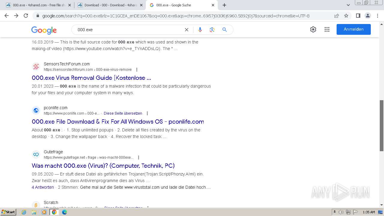Launch media player from the taskbar
384x216 pixels.
44,212
